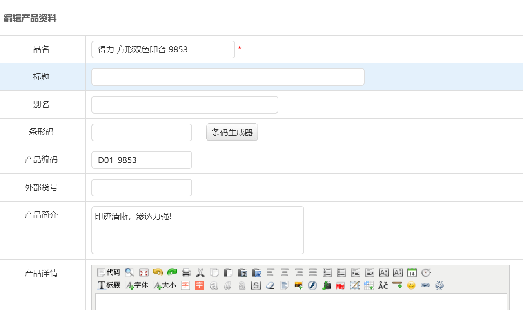Apply strikethrough formatting
This screenshot has height=310, width=523.
(x=256, y=285)
